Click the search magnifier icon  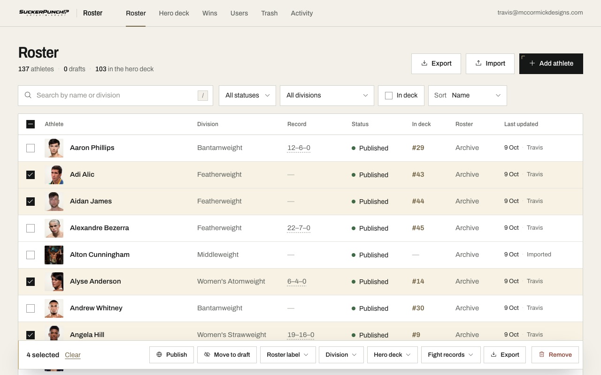point(28,95)
